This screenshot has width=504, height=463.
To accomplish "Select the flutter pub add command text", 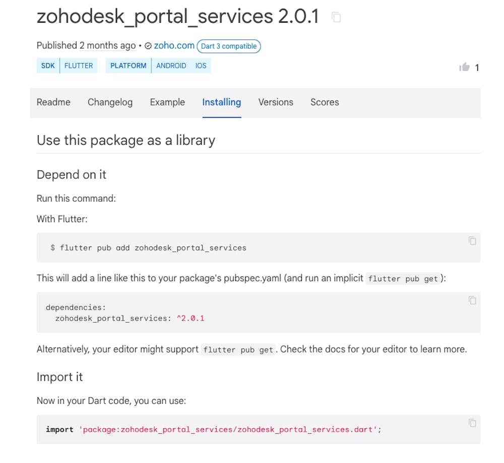I will click(x=153, y=247).
